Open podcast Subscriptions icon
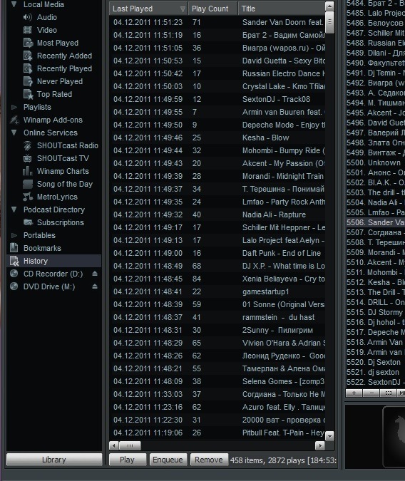 (x=29, y=222)
